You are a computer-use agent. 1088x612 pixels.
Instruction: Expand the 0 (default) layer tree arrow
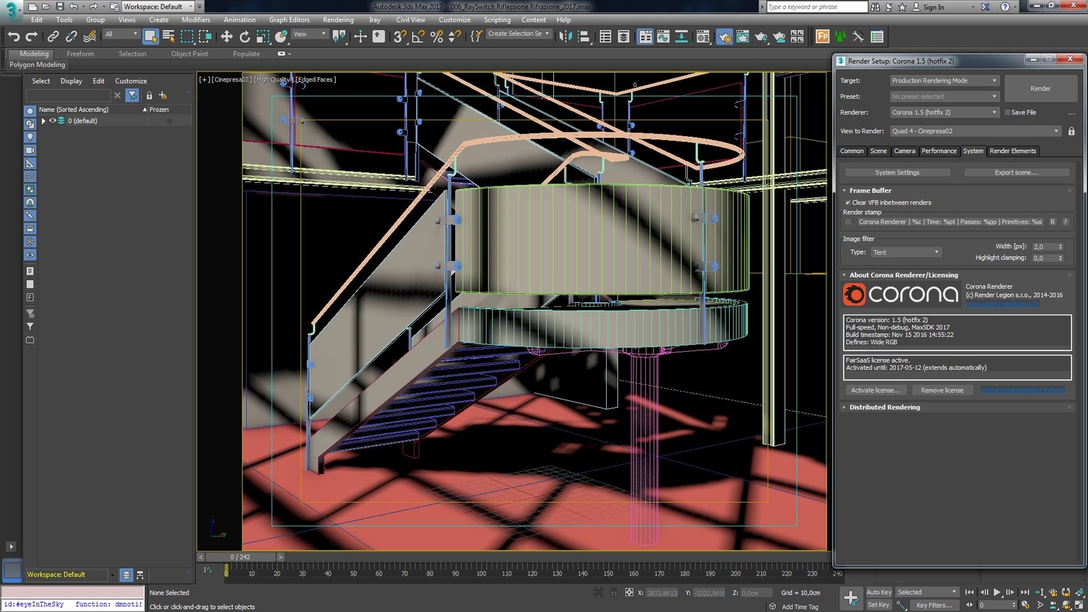pyautogui.click(x=44, y=121)
